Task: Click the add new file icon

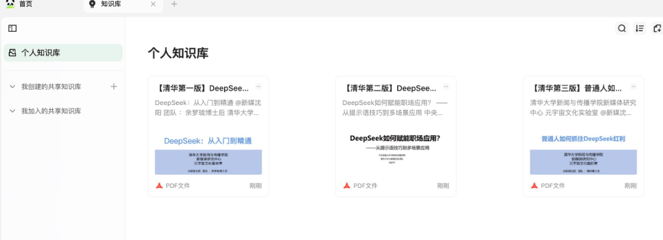Action: pos(657,28)
